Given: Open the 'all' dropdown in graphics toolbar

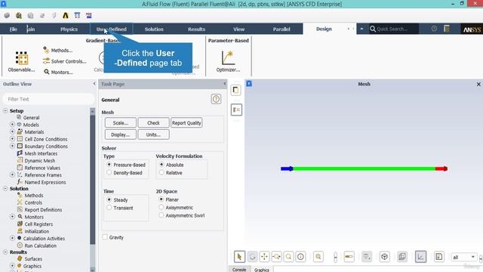Looking at the screenshot, I should [x=464, y=257].
